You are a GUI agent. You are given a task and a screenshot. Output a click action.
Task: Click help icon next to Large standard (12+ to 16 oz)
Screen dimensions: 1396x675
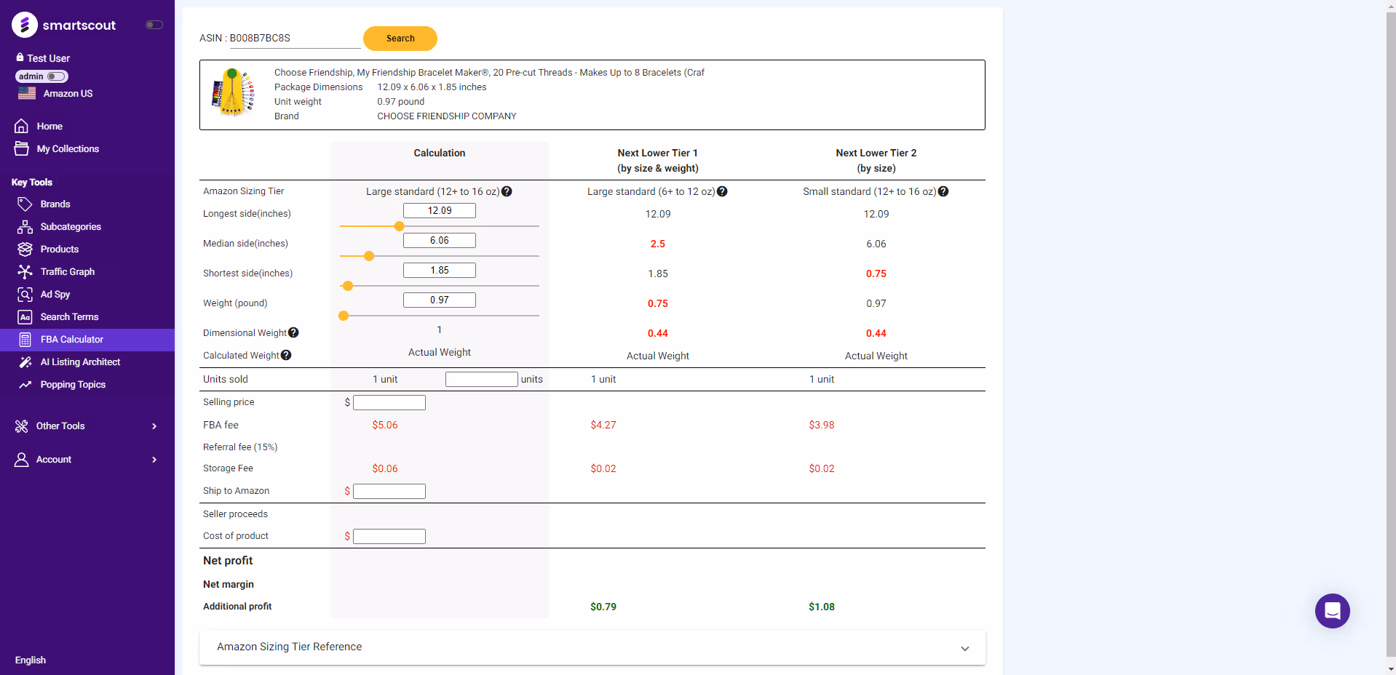coord(507,191)
